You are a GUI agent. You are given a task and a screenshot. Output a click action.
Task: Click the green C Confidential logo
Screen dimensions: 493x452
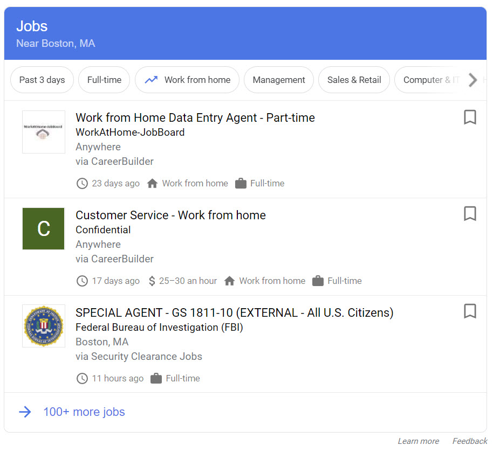point(44,228)
